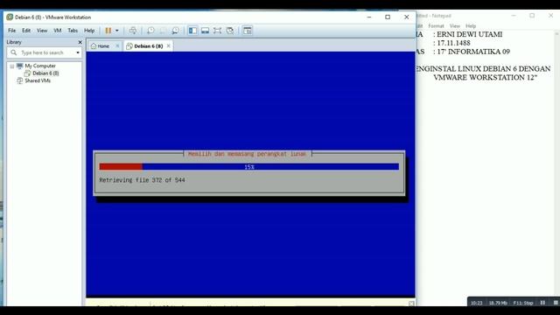Switch to Unity mode icon
Viewport: 560px width, 315px height.
[230, 31]
